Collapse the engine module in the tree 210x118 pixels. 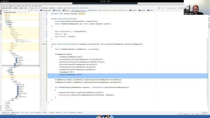[x=6, y=24]
